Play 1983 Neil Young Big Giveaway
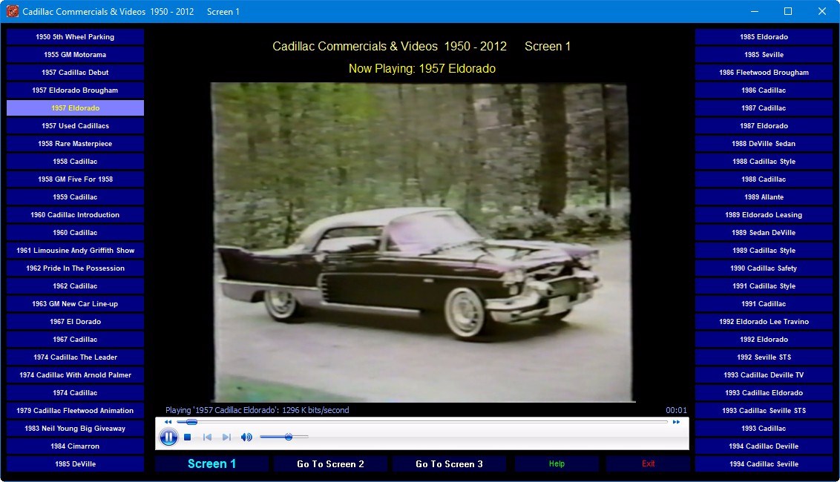 75,429
